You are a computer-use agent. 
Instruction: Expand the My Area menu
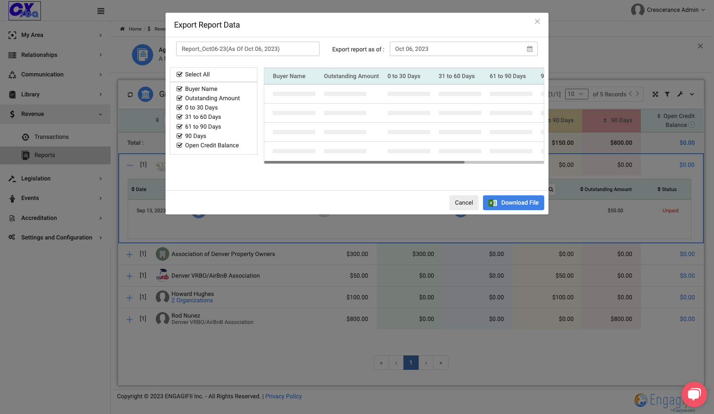(x=55, y=35)
